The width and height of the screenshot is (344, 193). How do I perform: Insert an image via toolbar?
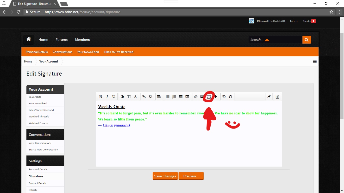[x=202, y=97]
